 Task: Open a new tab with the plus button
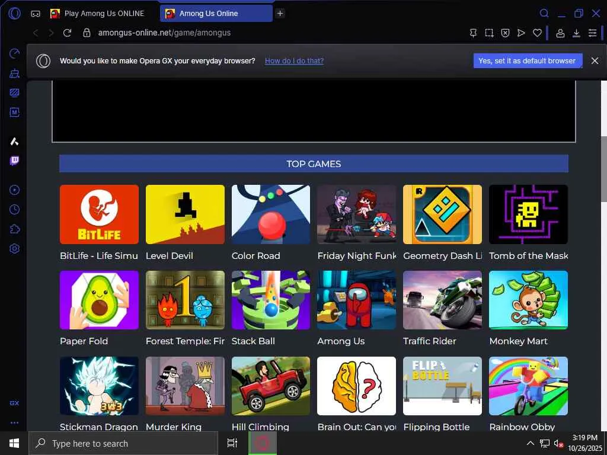[x=280, y=14]
